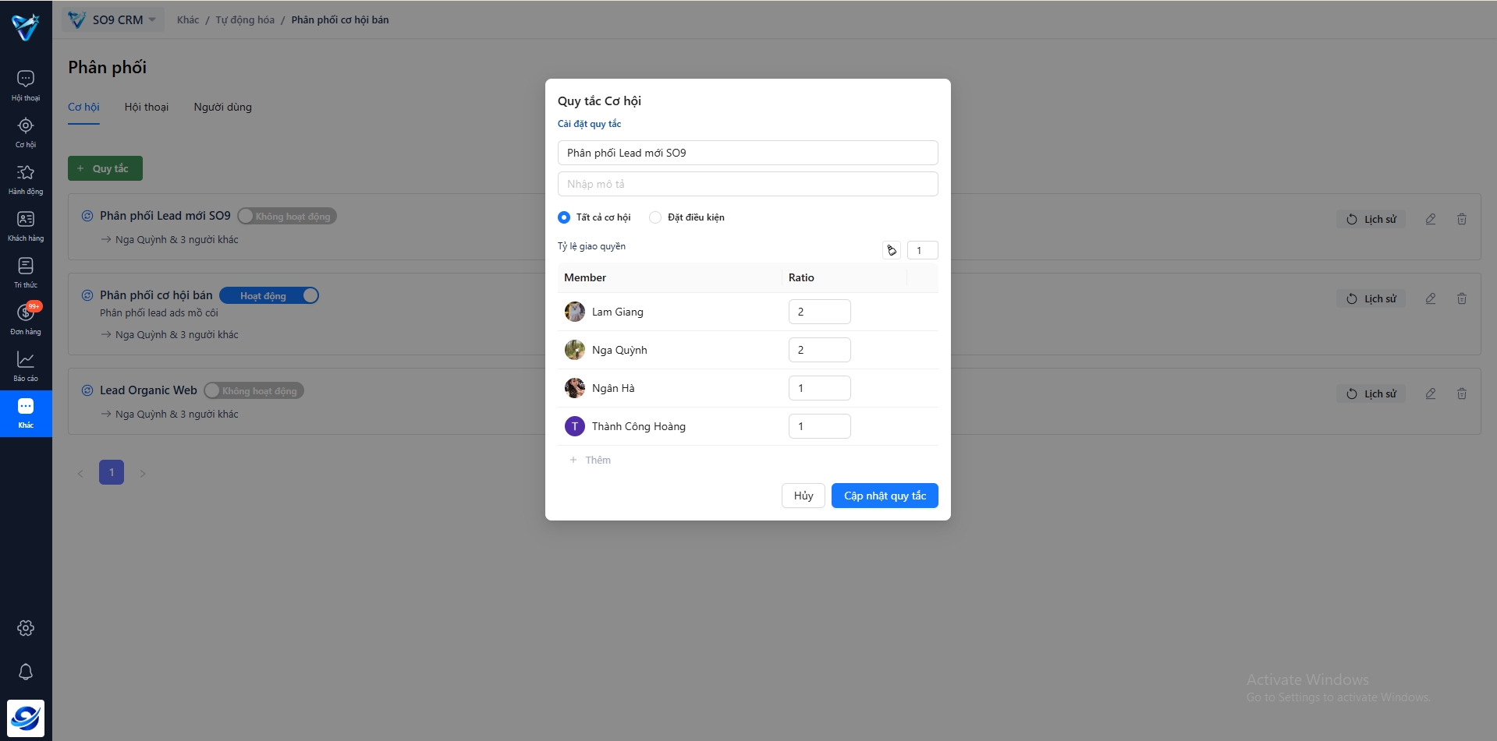
Task: Click edit pencil for Phân phối Lead mới SO9
Action: tap(1431, 219)
